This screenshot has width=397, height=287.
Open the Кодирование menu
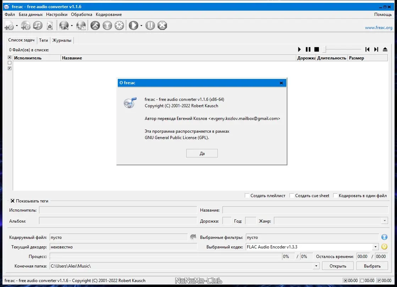[109, 15]
